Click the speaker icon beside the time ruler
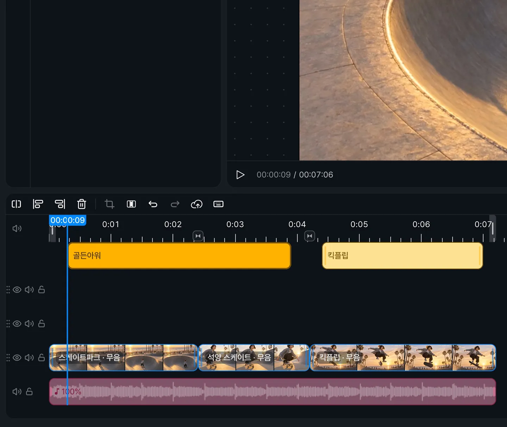507x427 pixels. [17, 228]
